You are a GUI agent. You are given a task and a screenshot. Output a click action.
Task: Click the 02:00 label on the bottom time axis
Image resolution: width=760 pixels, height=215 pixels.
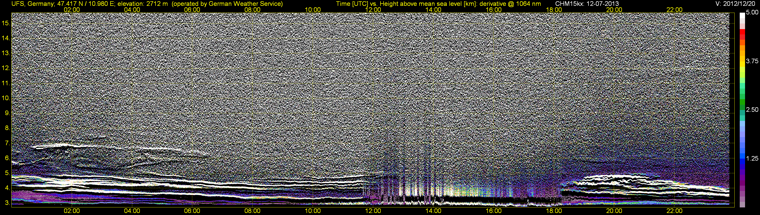click(72, 211)
